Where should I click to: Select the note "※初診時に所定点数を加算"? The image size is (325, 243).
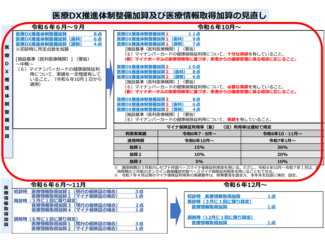click(x=42, y=49)
